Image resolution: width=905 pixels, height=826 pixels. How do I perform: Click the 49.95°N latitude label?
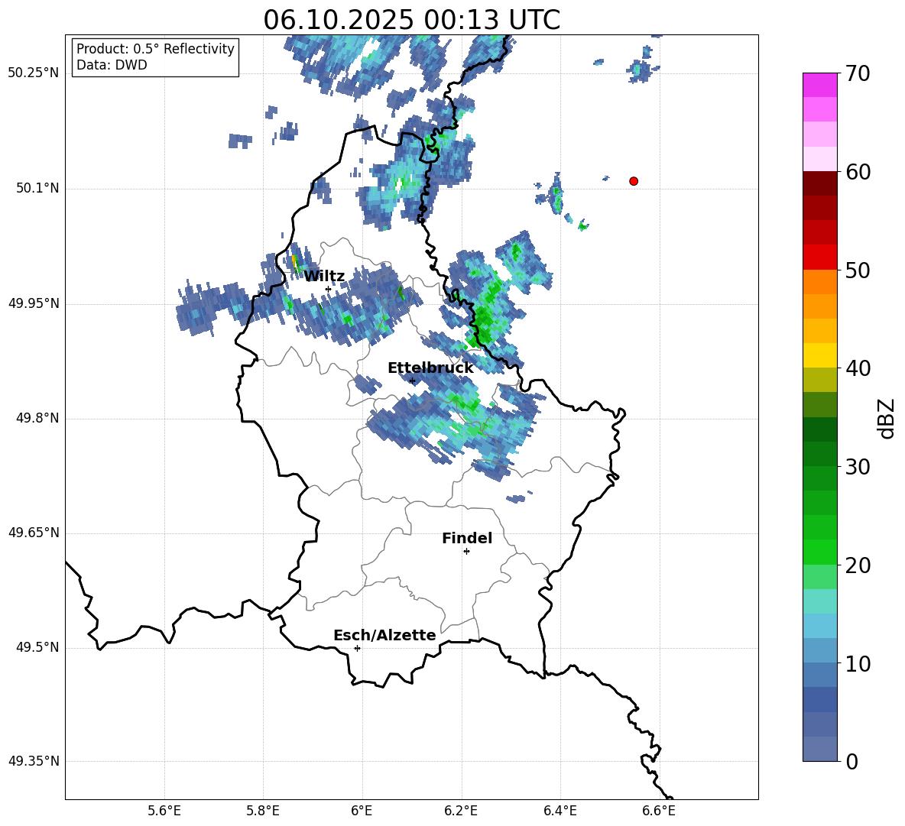coord(34,303)
